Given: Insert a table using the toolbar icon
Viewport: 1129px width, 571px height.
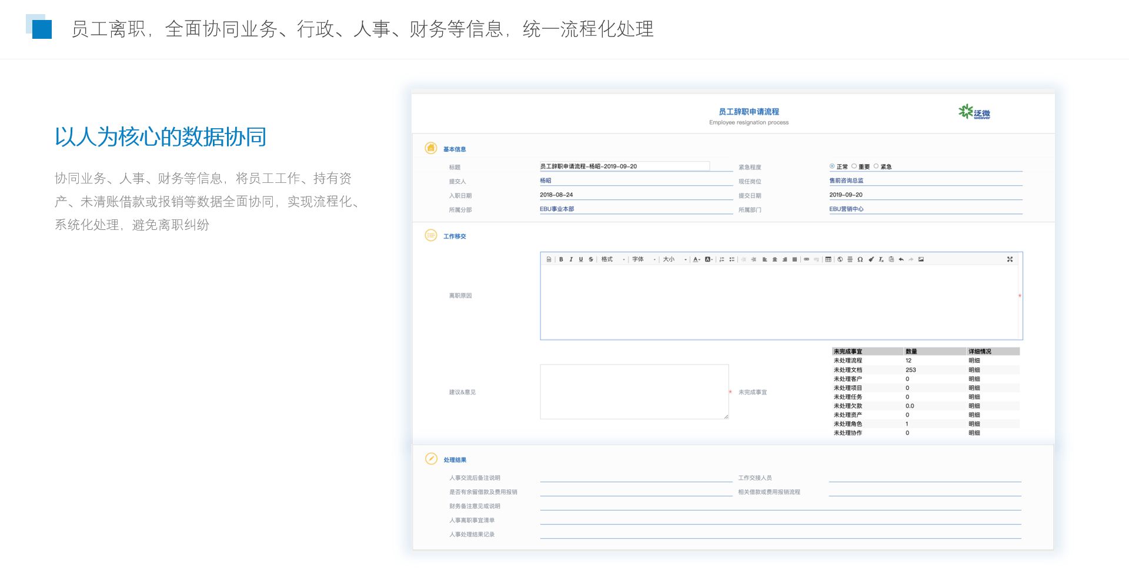Looking at the screenshot, I should click(829, 259).
